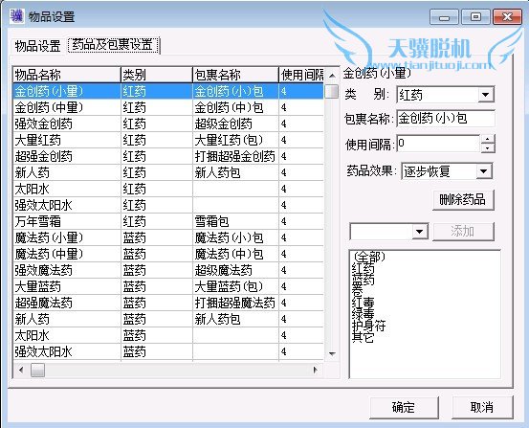Expand the 药品效果 dropdown showing 逐步恢复
The image size is (529, 428).
pyautogui.click(x=483, y=171)
